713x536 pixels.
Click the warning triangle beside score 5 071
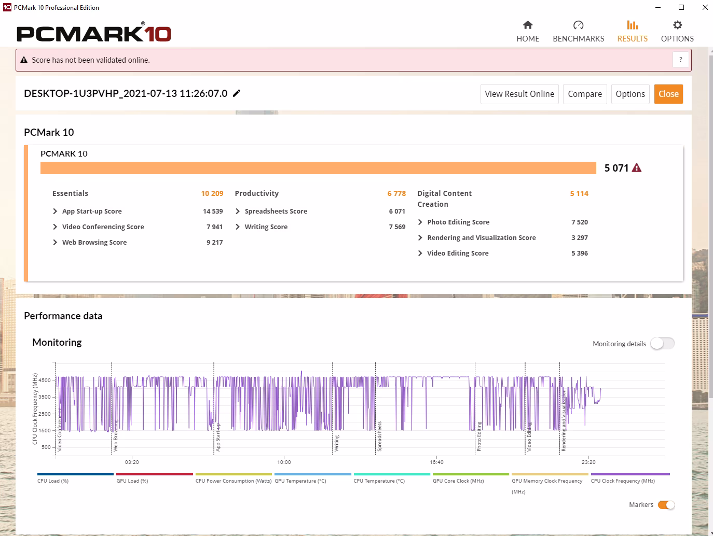637,168
